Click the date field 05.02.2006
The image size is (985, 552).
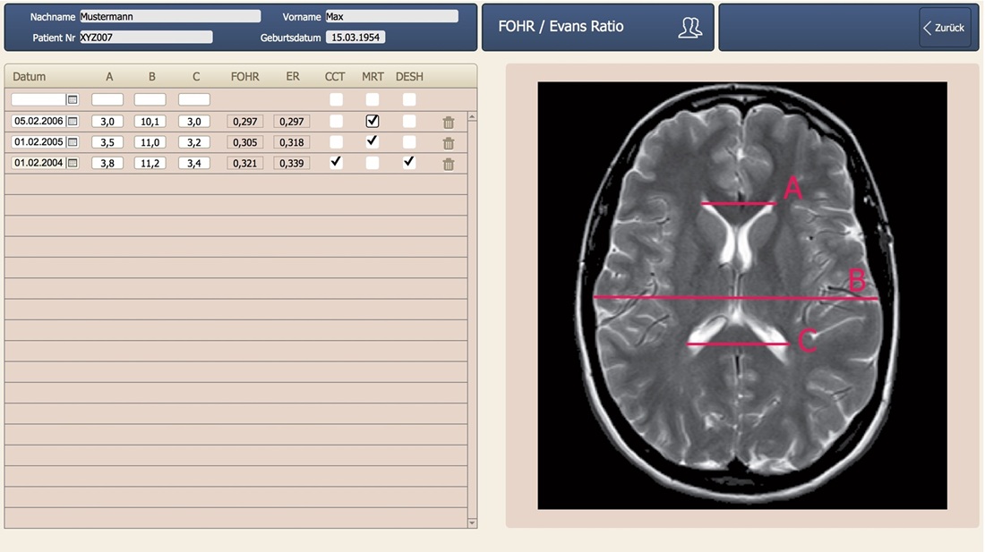click(39, 121)
